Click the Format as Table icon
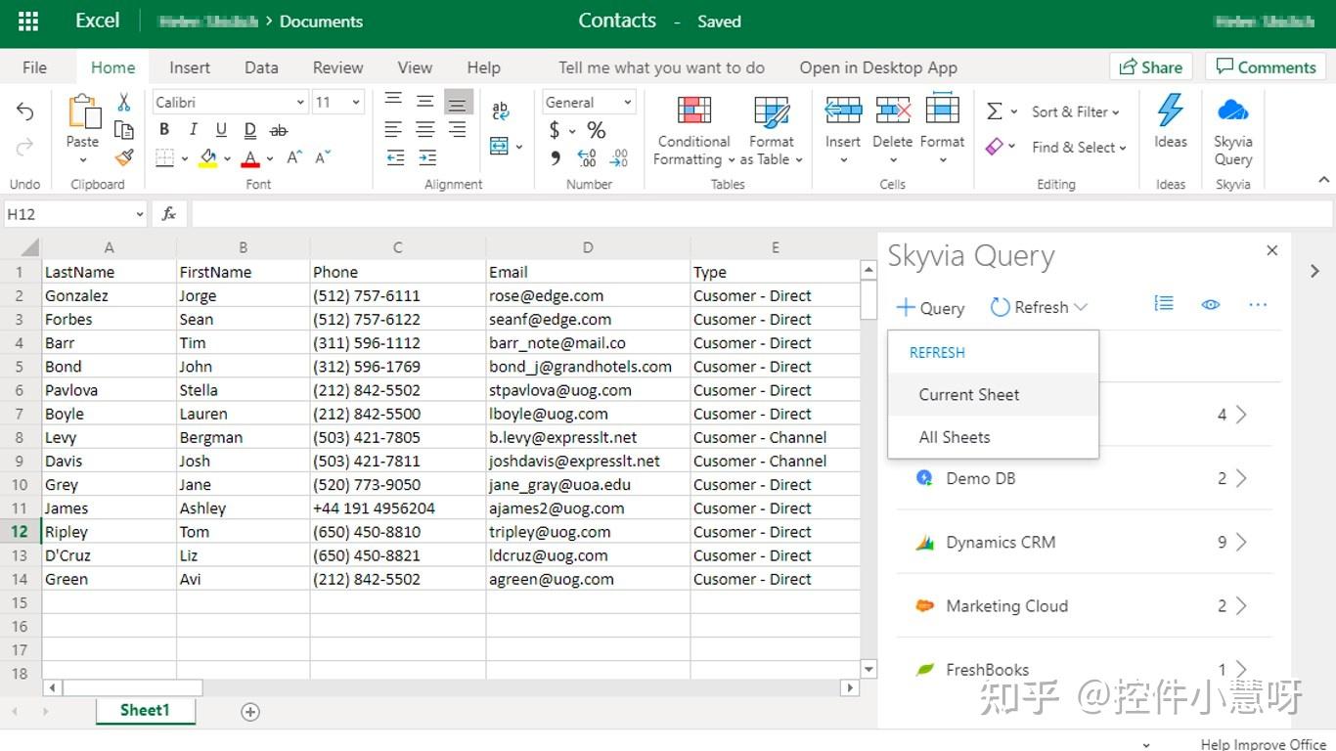The width and height of the screenshot is (1336, 751). coord(771,112)
